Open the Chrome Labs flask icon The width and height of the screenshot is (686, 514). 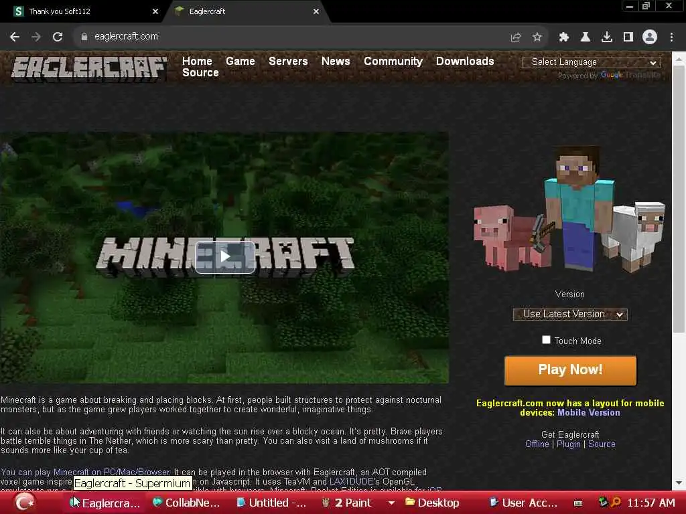point(586,37)
